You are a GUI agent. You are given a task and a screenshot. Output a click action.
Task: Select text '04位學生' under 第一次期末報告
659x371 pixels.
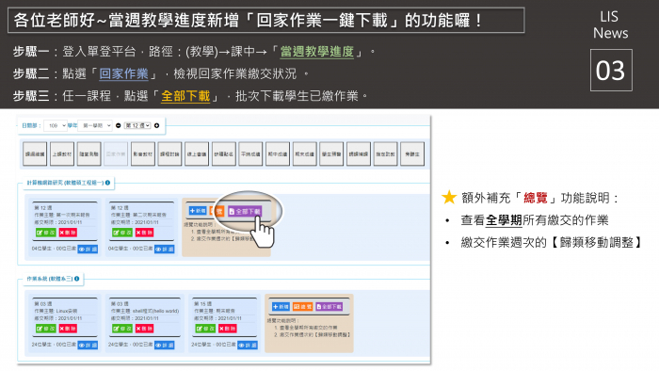(x=42, y=249)
